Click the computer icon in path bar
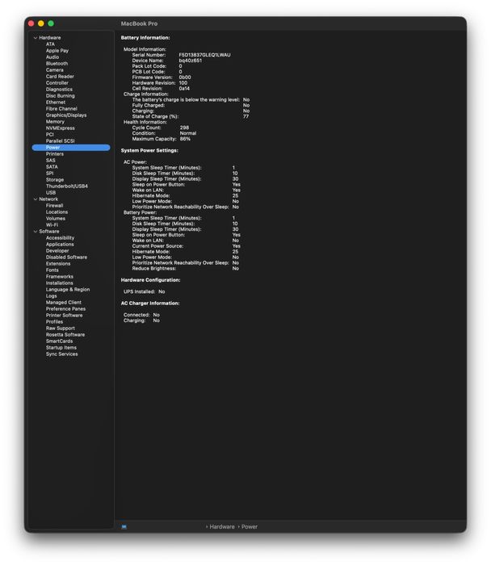491x565 pixels. click(124, 527)
